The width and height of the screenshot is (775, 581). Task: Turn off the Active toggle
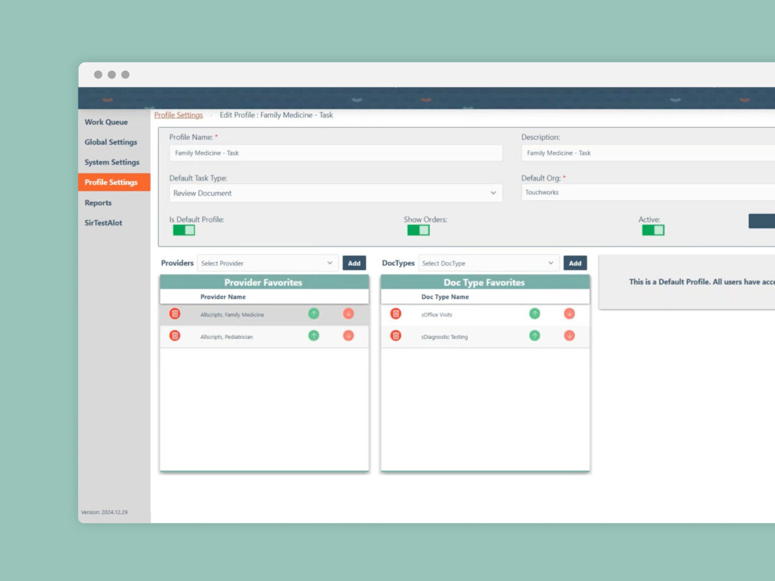click(653, 230)
